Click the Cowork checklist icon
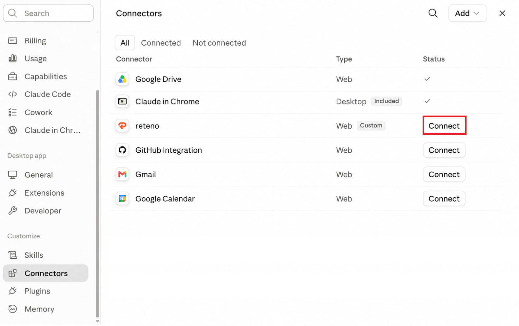 coord(12,112)
